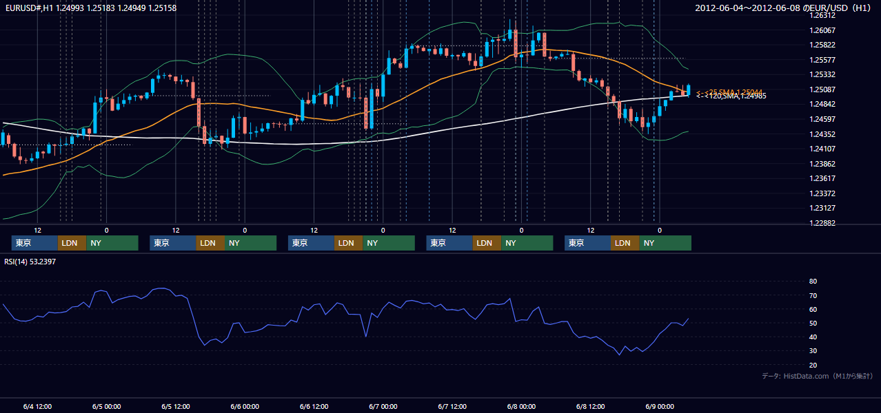
Task: Select the 1.22882 price axis label
Action: pos(822,223)
